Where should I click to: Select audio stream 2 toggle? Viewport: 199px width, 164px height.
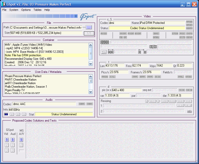12,114
